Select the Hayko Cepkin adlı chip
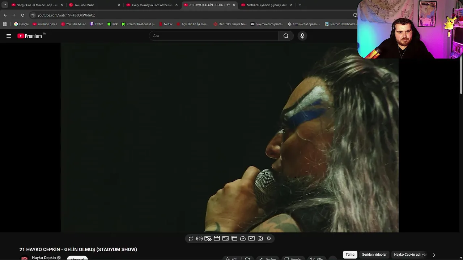 [410, 255]
